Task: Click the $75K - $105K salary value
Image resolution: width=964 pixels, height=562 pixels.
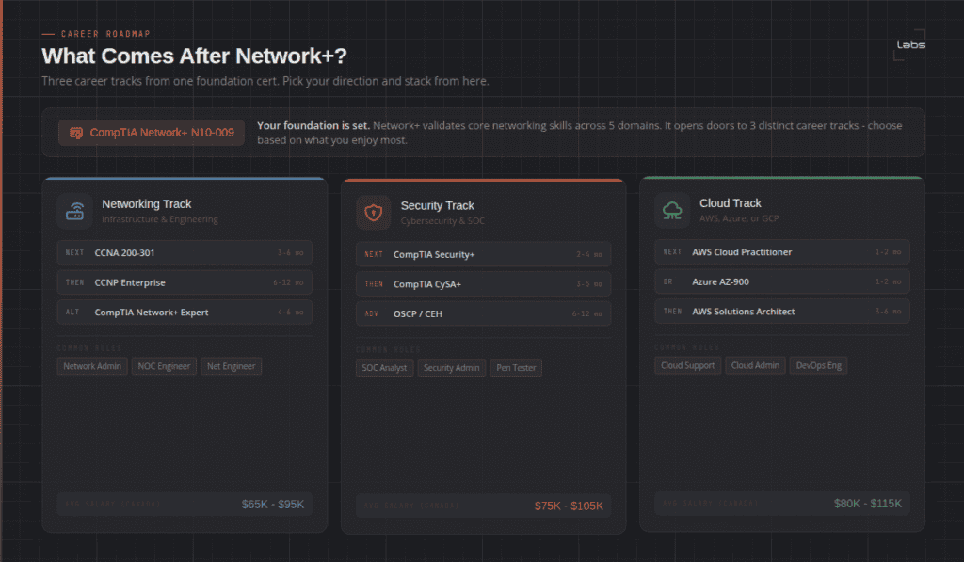Action: point(569,506)
